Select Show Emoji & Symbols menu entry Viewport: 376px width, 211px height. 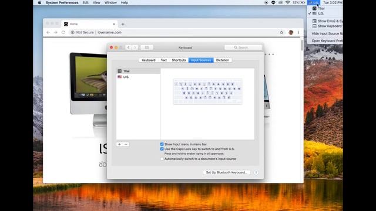[x=325, y=21]
